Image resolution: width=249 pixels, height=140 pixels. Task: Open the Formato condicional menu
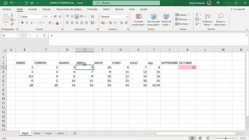139,20
